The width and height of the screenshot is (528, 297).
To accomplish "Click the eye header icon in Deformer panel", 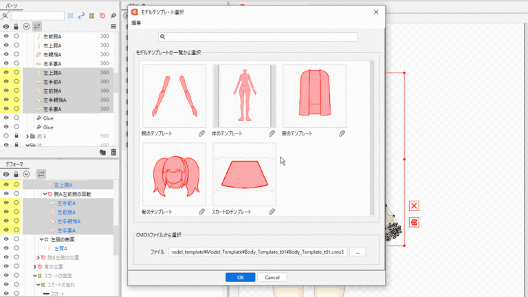I will coord(6,175).
